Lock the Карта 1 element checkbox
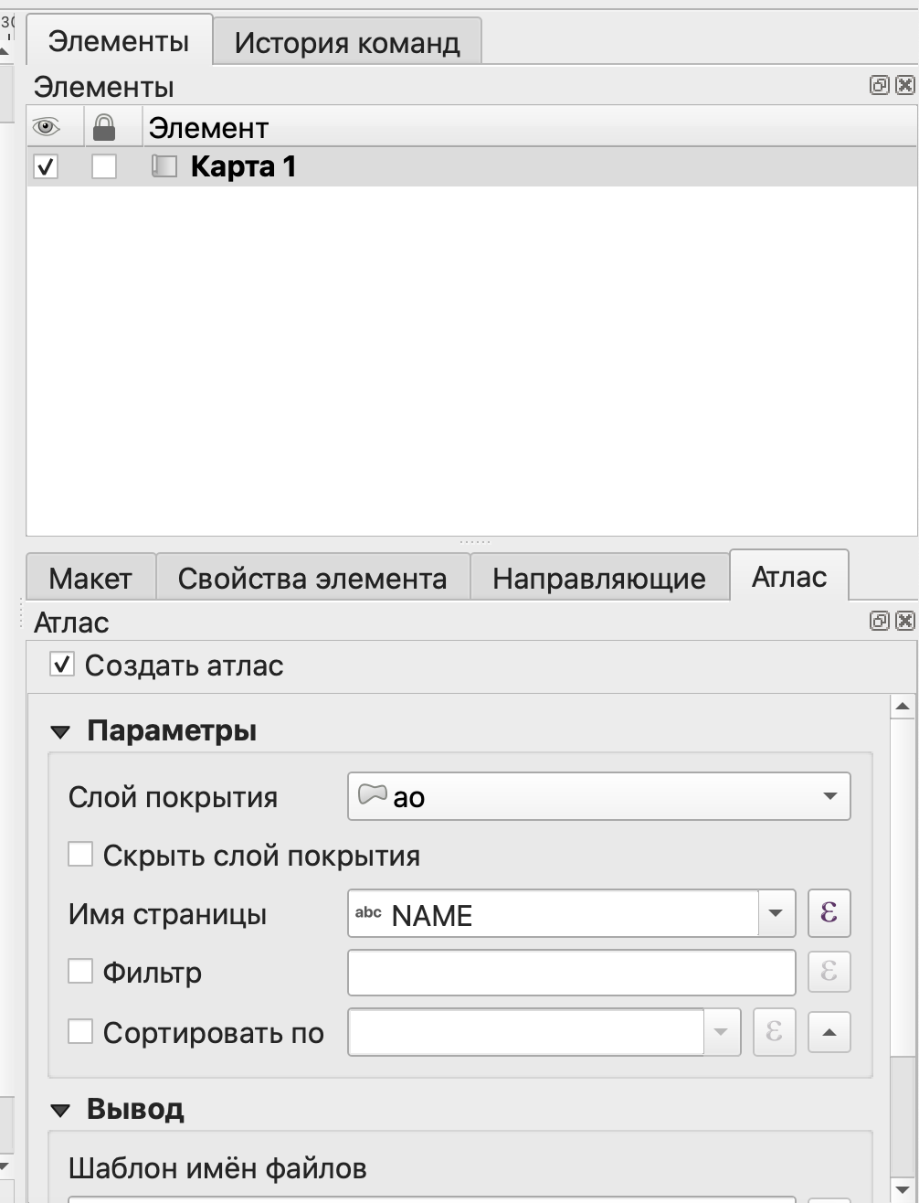 [104, 167]
